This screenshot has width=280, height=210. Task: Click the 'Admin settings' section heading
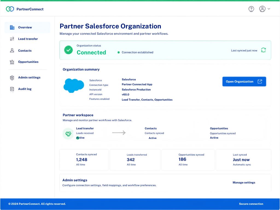[75, 180]
